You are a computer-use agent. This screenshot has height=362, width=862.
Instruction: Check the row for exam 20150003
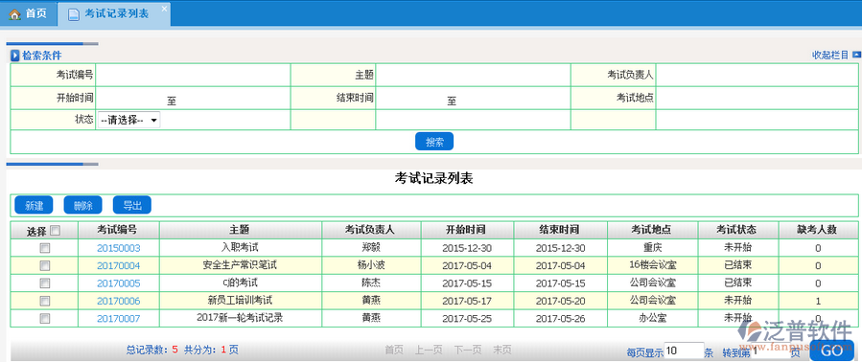click(x=44, y=248)
